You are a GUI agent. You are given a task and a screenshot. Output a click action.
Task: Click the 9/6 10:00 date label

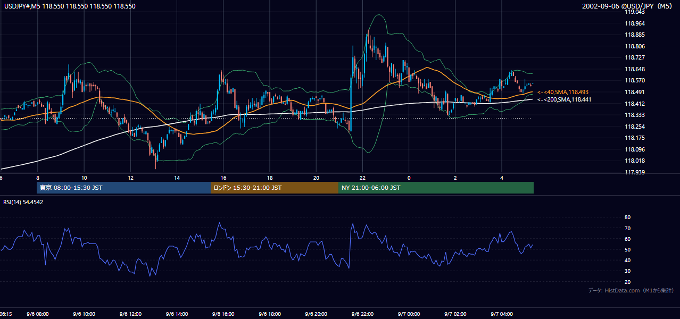click(x=84, y=314)
